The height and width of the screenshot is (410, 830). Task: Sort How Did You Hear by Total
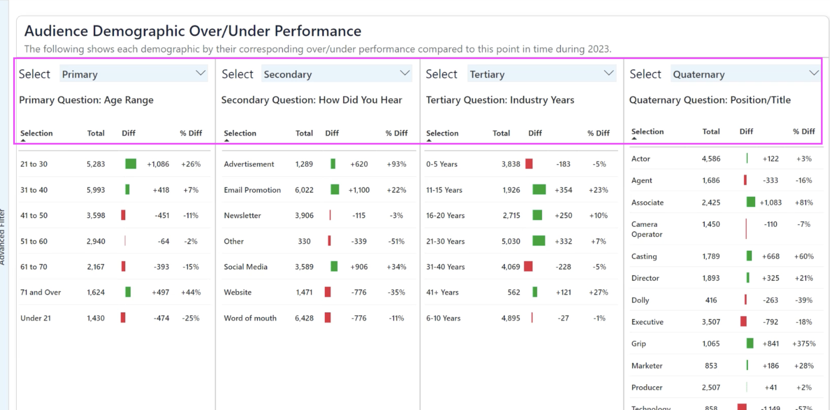pyautogui.click(x=304, y=133)
